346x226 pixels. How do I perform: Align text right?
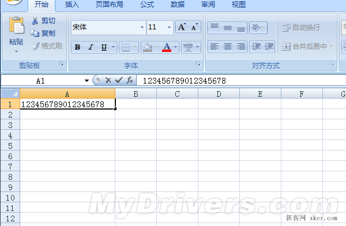[240, 47]
